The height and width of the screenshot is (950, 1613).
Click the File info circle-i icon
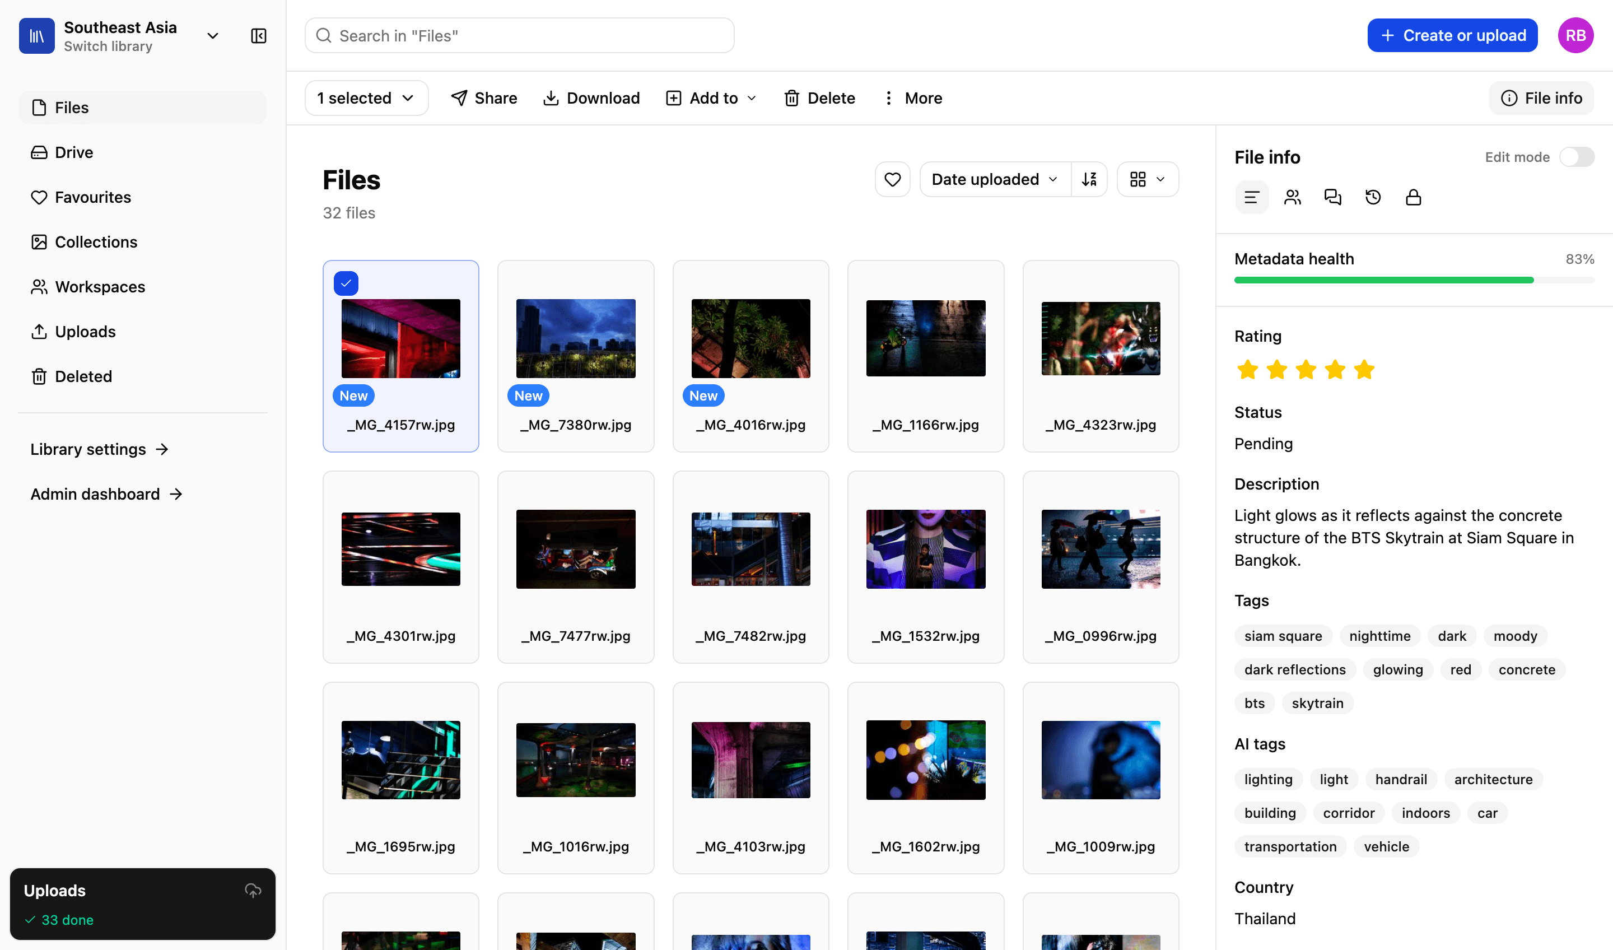(1509, 98)
